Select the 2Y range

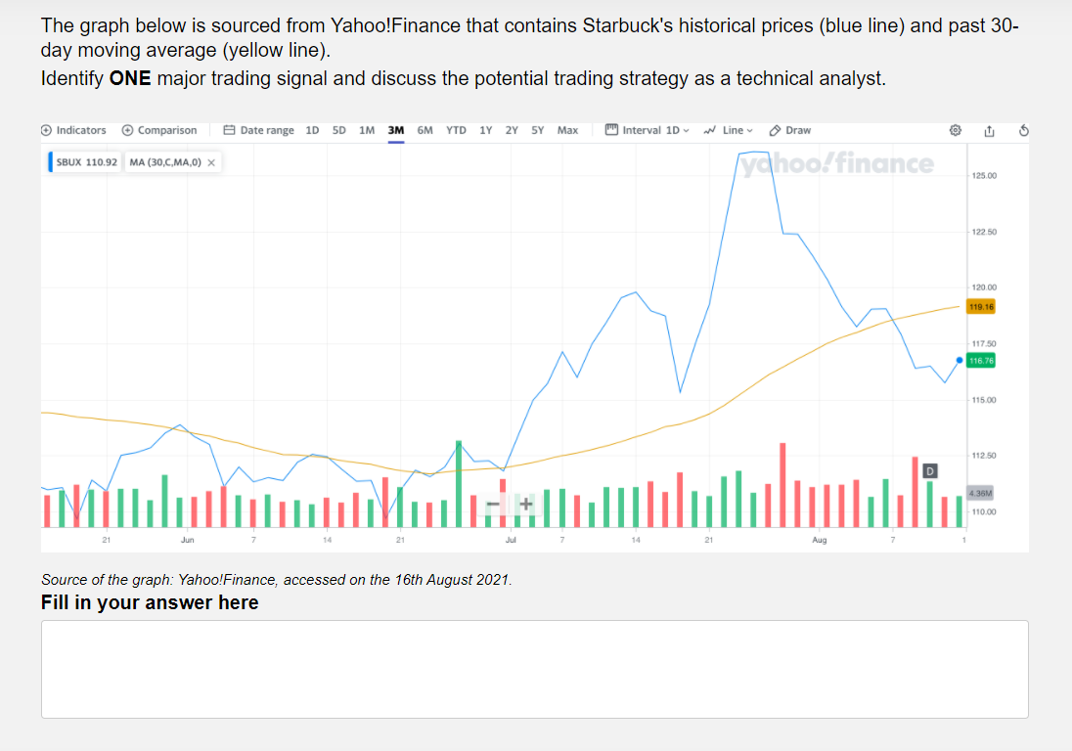point(512,130)
